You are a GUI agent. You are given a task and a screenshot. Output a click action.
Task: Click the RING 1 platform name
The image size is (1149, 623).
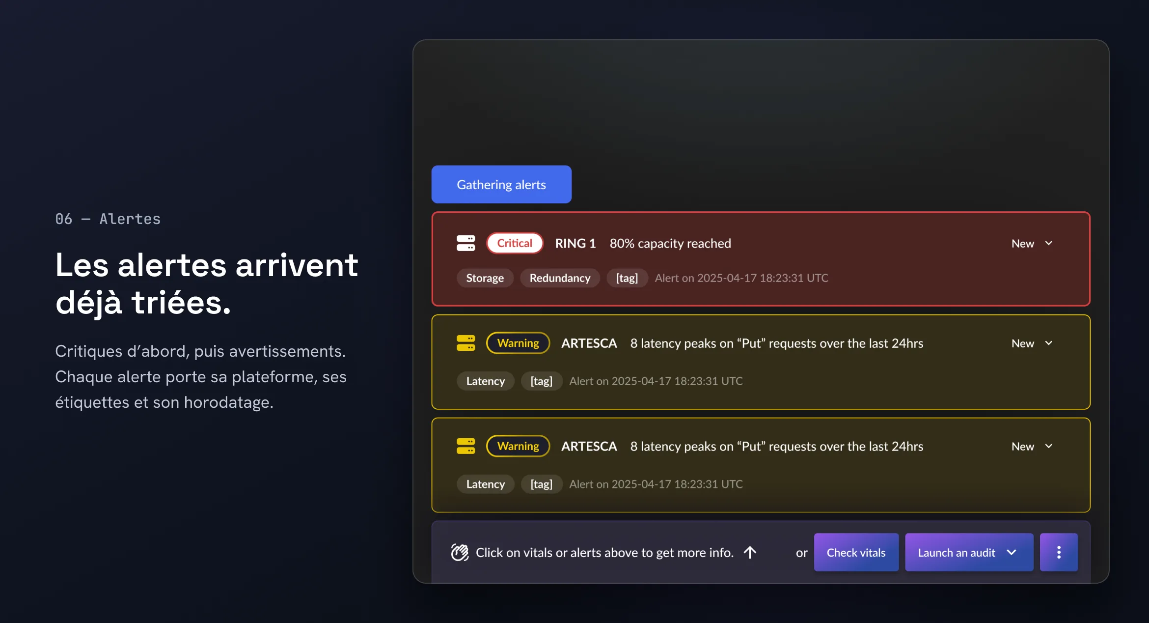click(575, 243)
